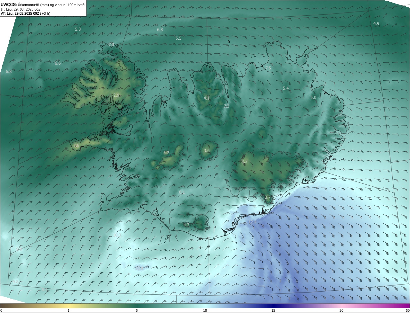
Task: Click the 'VT: Lau. 29.03.2025 09Z (+3 h)' line
Action: 25,13
